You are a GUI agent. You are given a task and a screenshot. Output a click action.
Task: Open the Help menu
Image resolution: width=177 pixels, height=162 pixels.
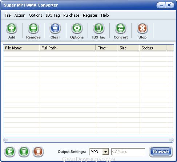click(105, 15)
